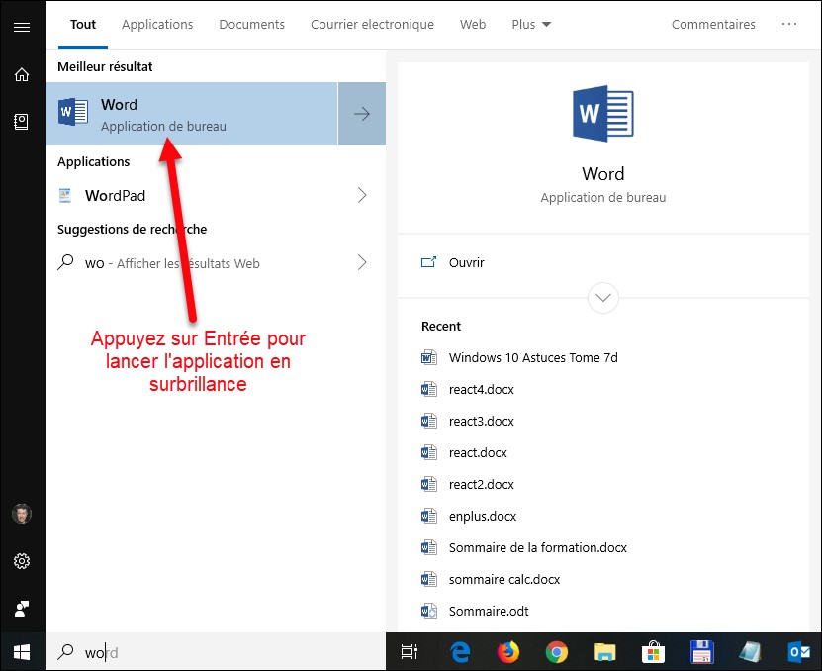Click the Commentaires link
This screenshot has height=671, width=822.
click(x=713, y=25)
